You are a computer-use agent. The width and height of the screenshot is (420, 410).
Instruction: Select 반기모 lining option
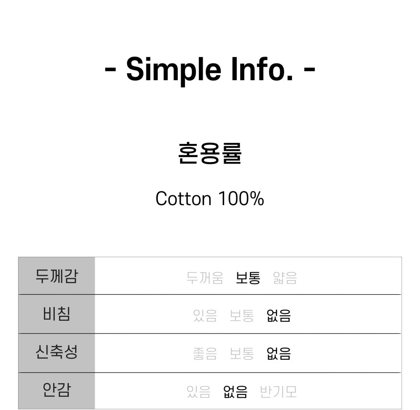click(278, 392)
